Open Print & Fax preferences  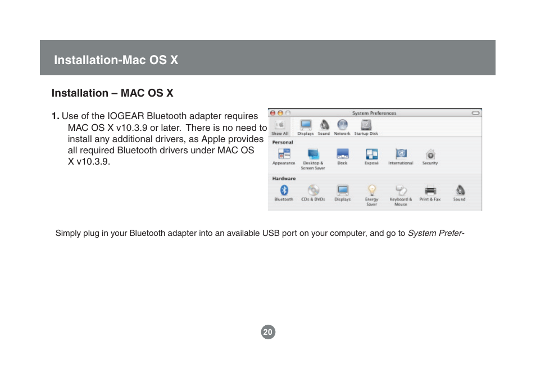click(430, 193)
